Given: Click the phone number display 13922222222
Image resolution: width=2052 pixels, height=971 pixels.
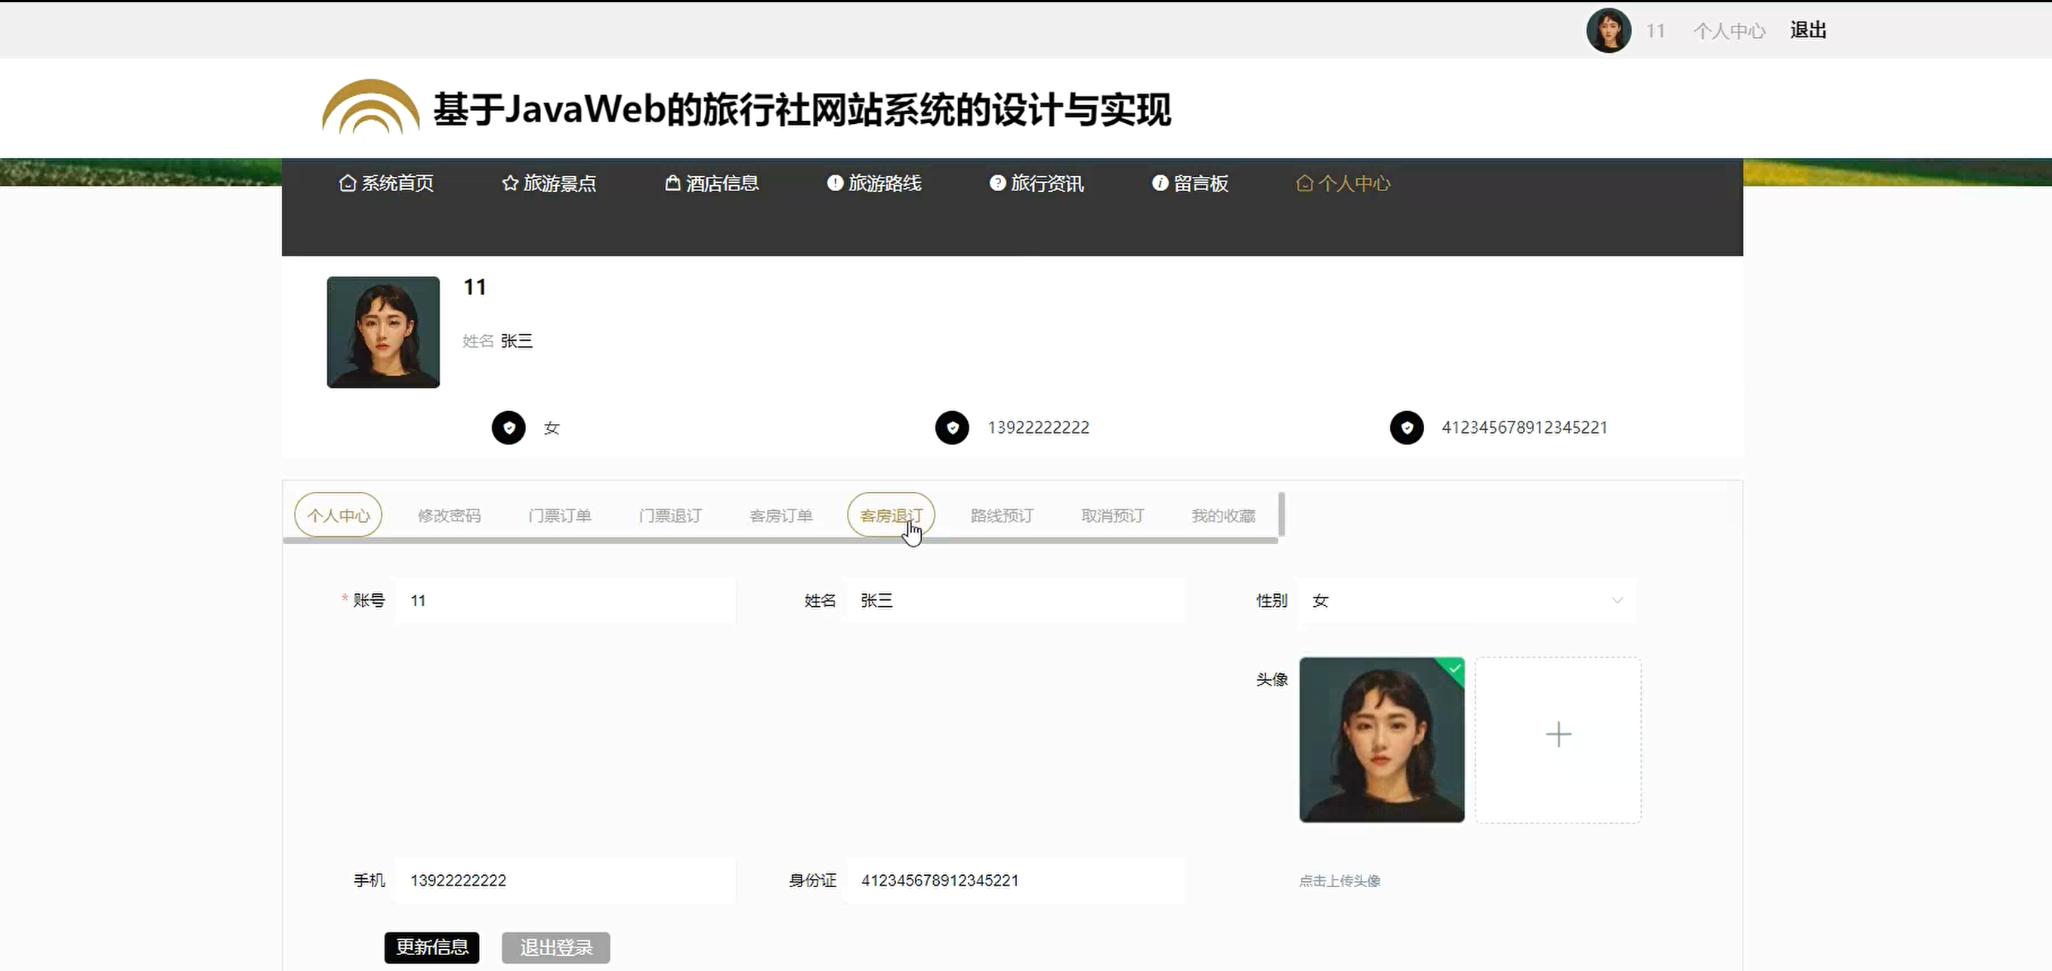Looking at the screenshot, I should (1038, 428).
